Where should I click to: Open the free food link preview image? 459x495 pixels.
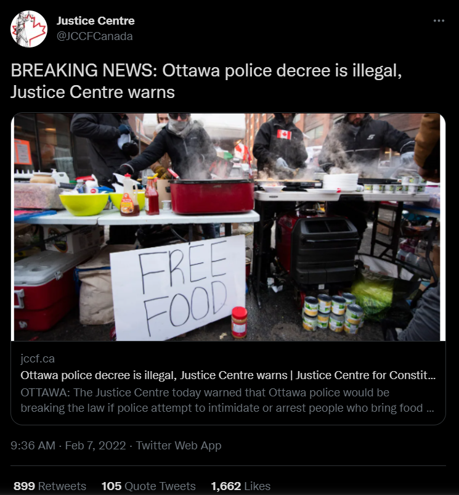pyautogui.click(x=228, y=227)
